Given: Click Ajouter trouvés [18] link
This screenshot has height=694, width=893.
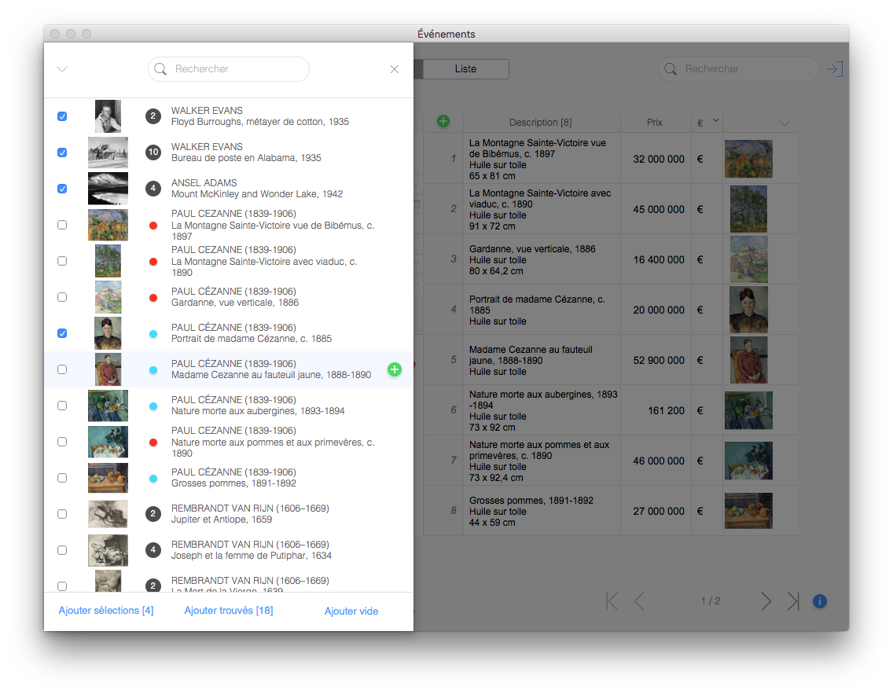Looking at the screenshot, I should [229, 611].
